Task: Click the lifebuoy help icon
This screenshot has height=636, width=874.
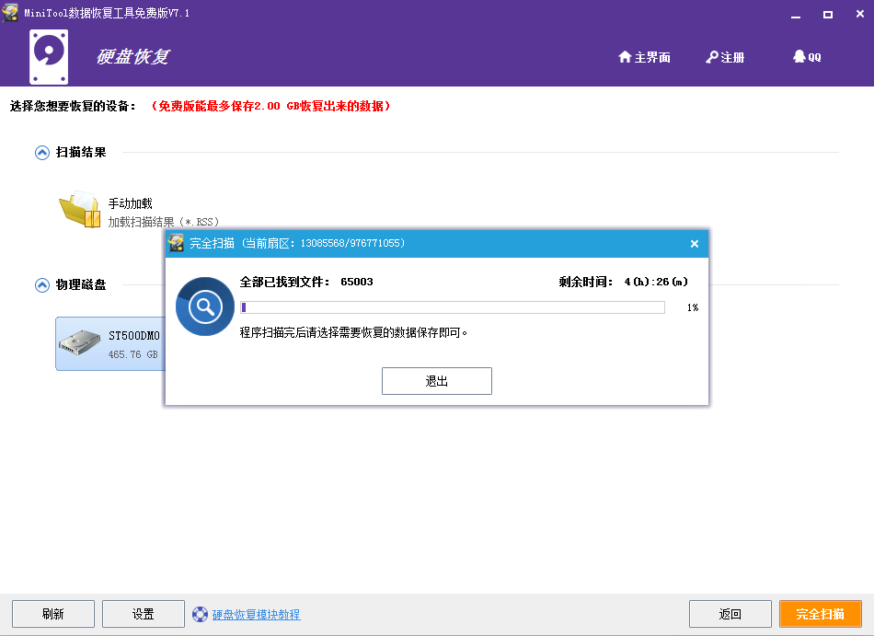Action: pos(200,614)
